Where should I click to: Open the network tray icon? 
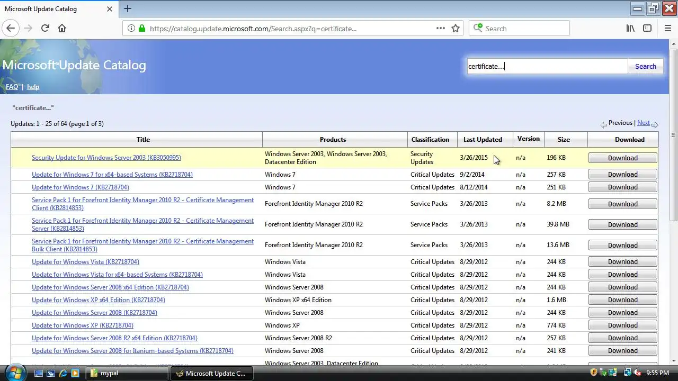627,373
